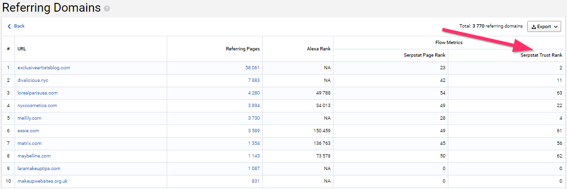
Task: Open nyxcosmetics.com domain link
Action: (37, 106)
